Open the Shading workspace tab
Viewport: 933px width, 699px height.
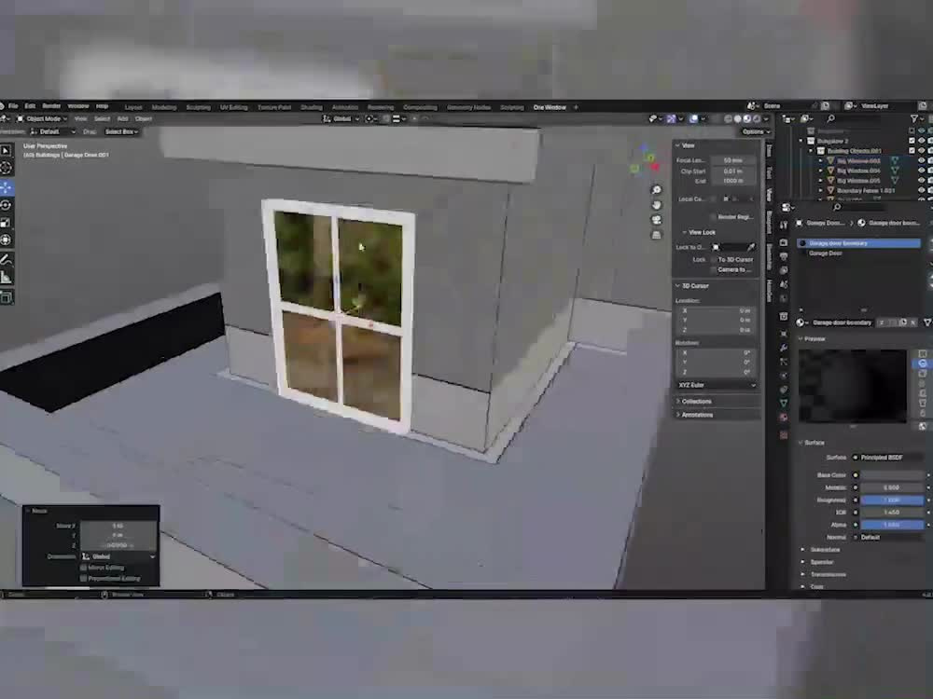click(x=313, y=106)
